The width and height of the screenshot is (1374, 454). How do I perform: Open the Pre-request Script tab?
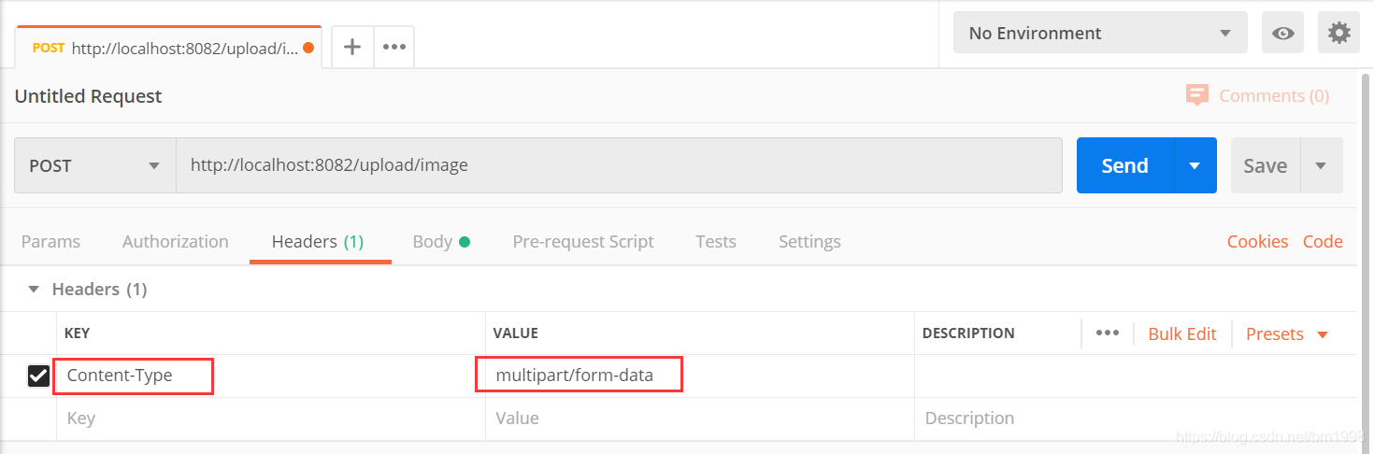[x=583, y=241]
